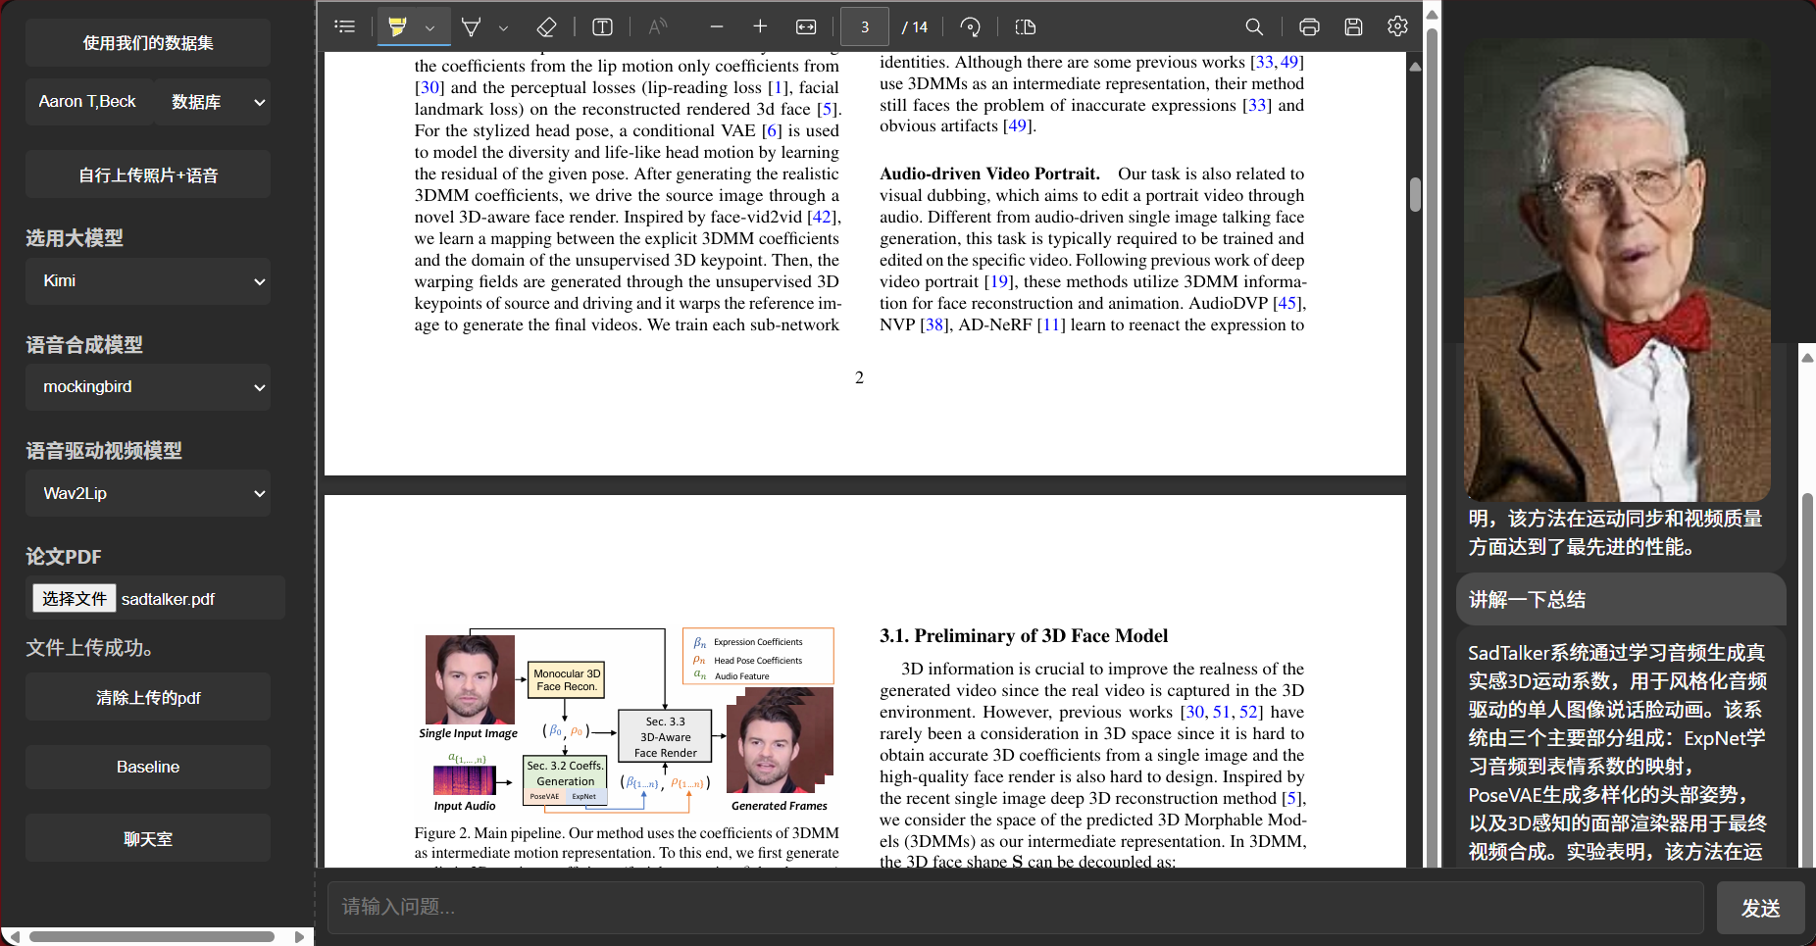
Task: Click the / 14 total pages label
Action: point(915,27)
